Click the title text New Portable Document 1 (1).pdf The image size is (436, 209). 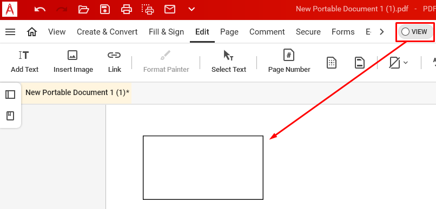352,9
